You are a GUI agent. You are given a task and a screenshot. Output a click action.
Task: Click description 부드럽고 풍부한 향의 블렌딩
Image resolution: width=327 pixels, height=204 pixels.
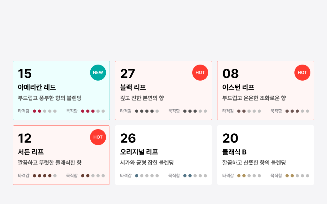tap(49, 98)
